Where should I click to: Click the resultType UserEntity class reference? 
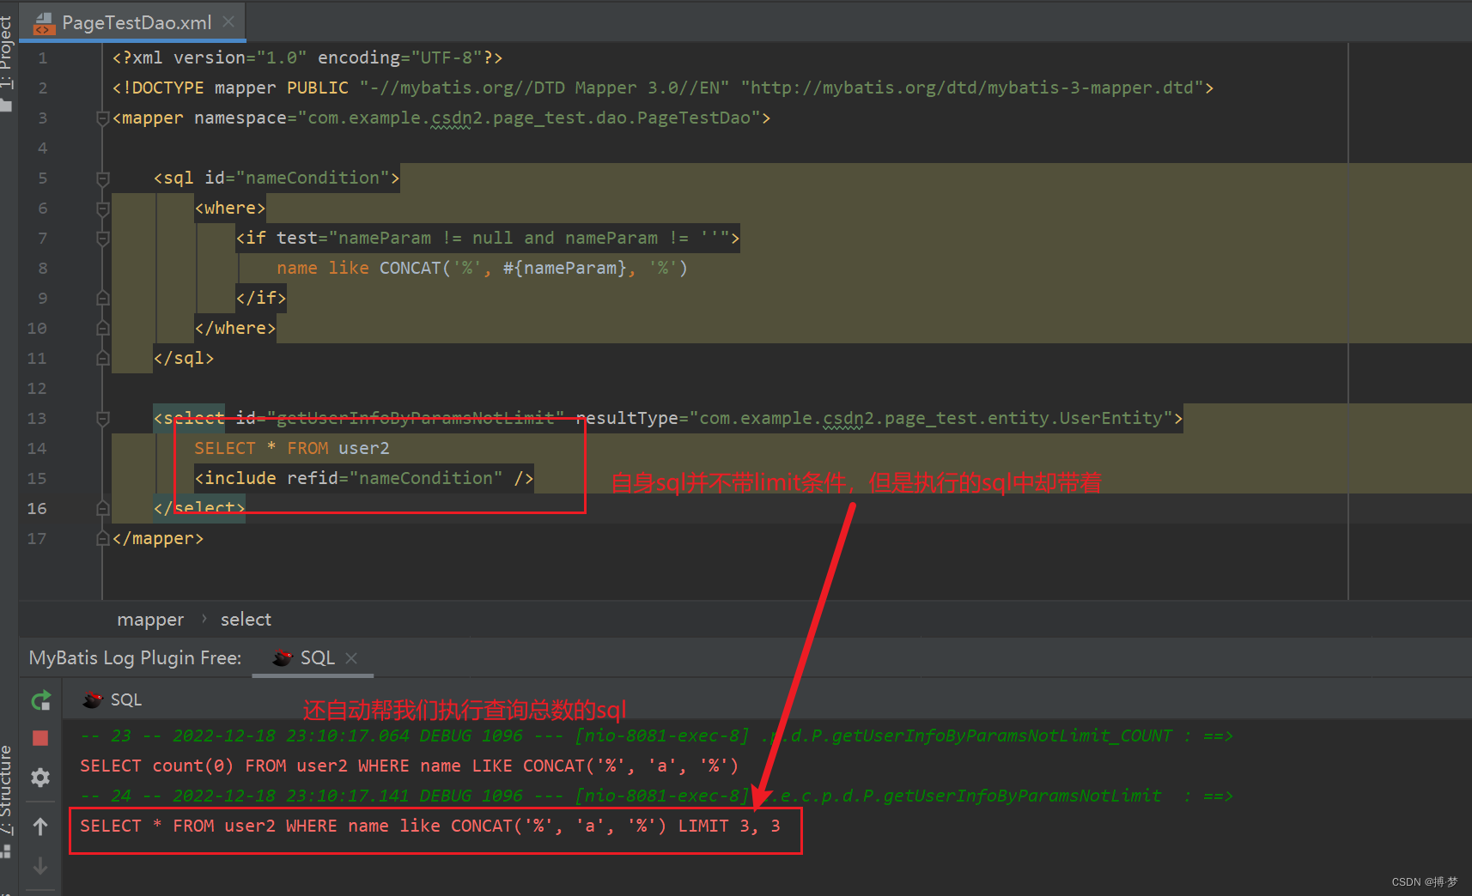[x=930, y=418]
